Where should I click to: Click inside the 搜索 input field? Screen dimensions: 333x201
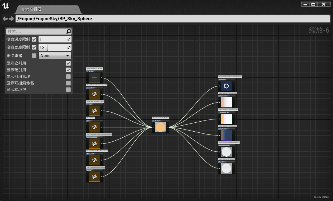34,31
